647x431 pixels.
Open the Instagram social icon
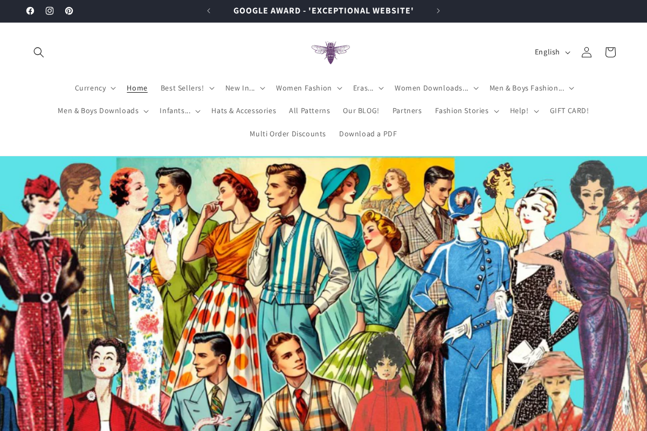tap(50, 10)
